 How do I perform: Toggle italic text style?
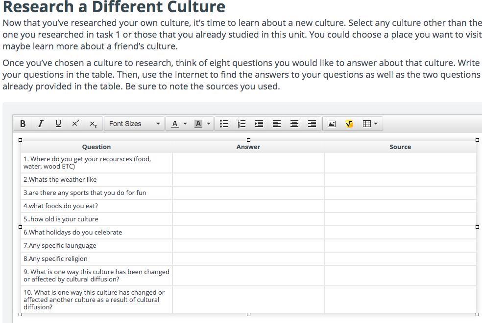click(40, 124)
